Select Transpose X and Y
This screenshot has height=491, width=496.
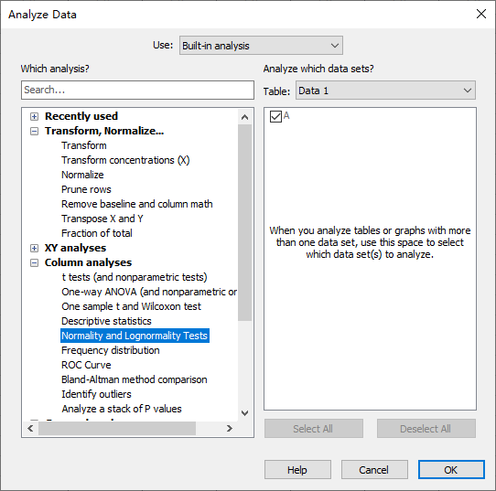(x=102, y=219)
